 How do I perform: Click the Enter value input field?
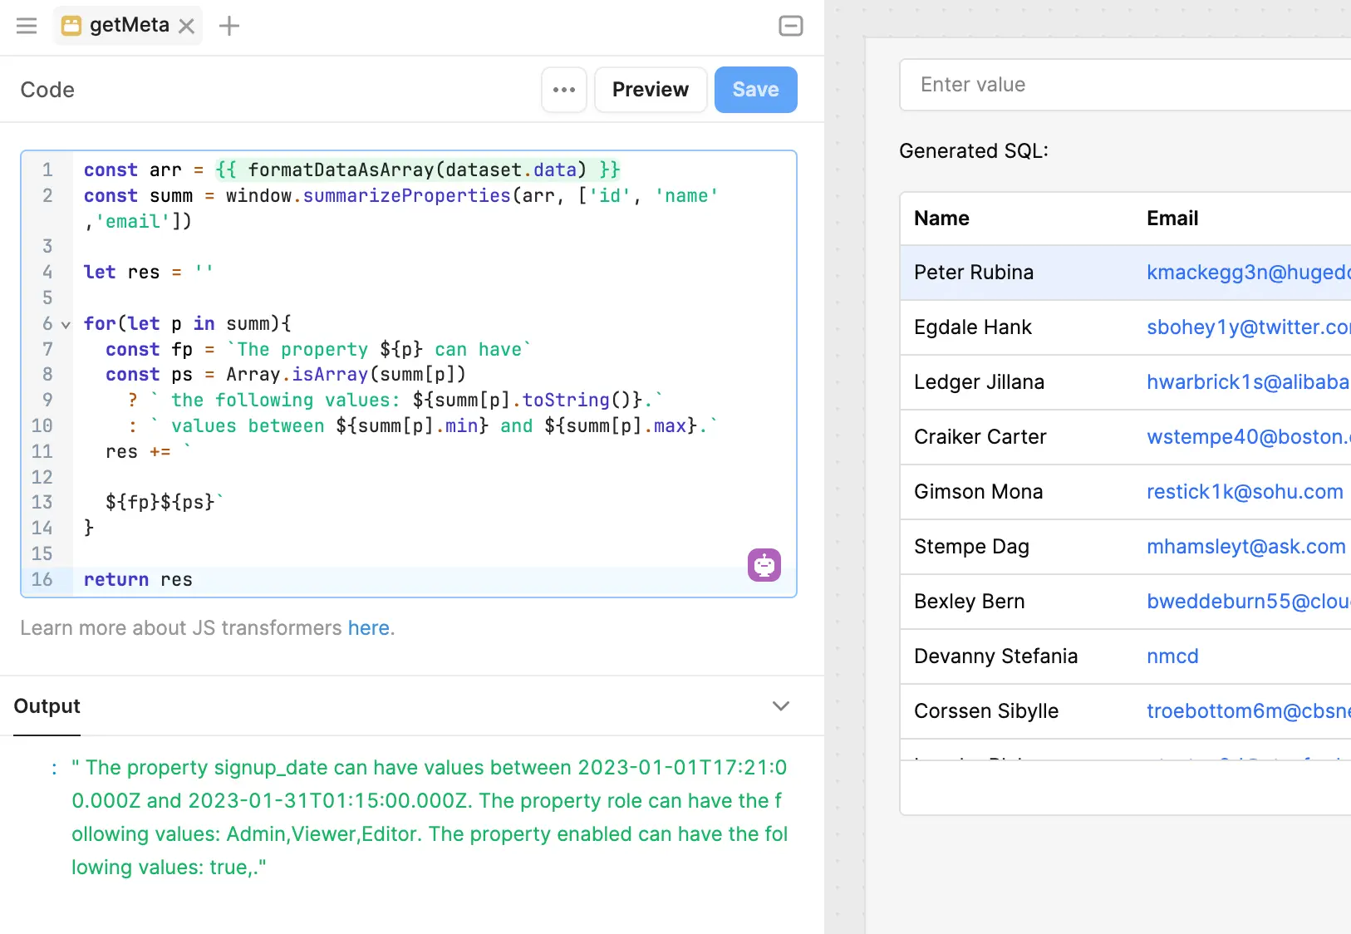[1122, 85]
